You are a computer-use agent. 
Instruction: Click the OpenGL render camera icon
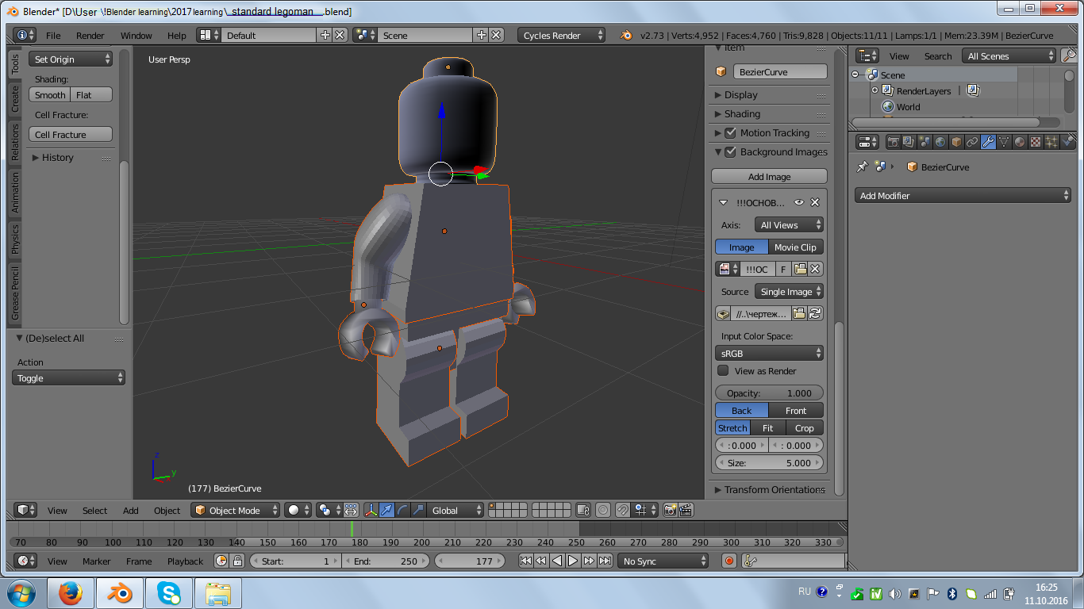pyautogui.click(x=669, y=511)
